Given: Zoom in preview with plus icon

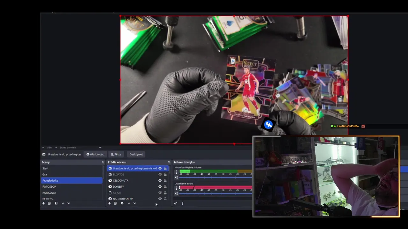Looking at the screenshot, I should pos(56,147).
